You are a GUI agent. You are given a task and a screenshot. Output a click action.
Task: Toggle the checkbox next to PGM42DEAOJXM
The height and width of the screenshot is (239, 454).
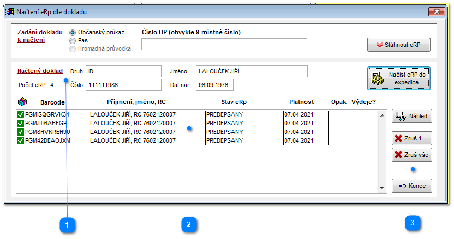[20, 141]
